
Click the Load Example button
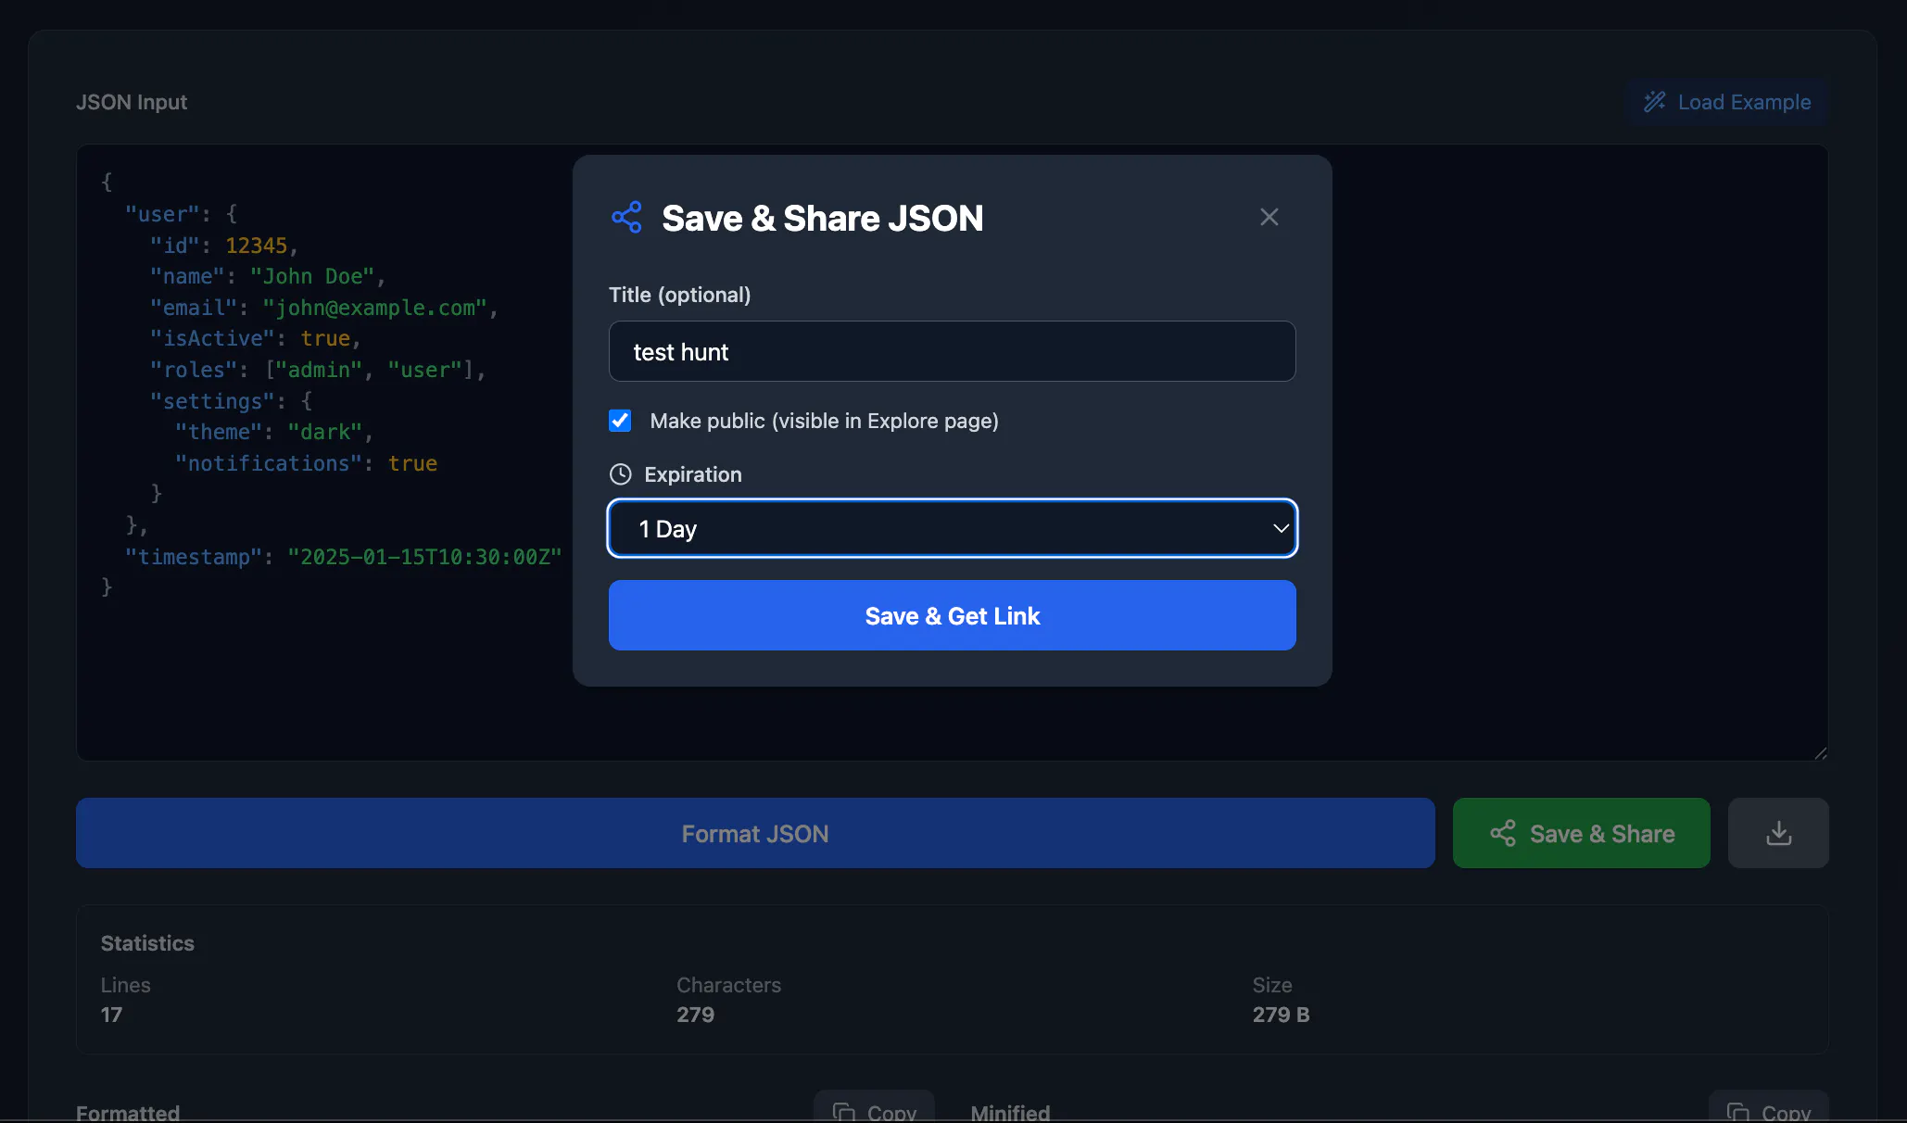(1726, 102)
